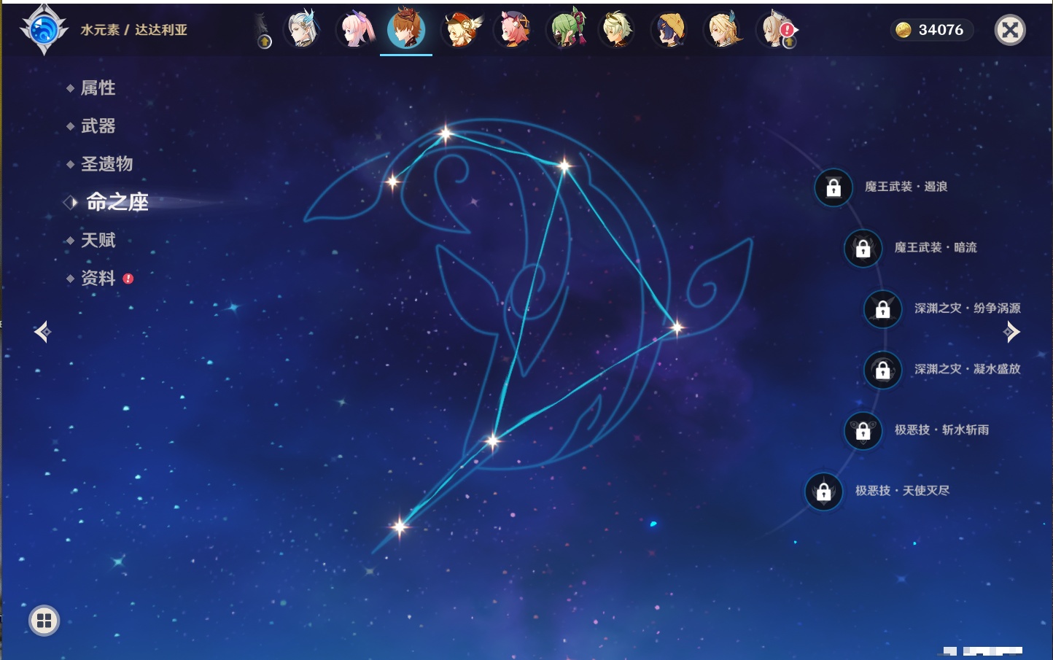The image size is (1053, 660).
Task: Expand the 命之座 menu entry arrow
Action: (71, 202)
